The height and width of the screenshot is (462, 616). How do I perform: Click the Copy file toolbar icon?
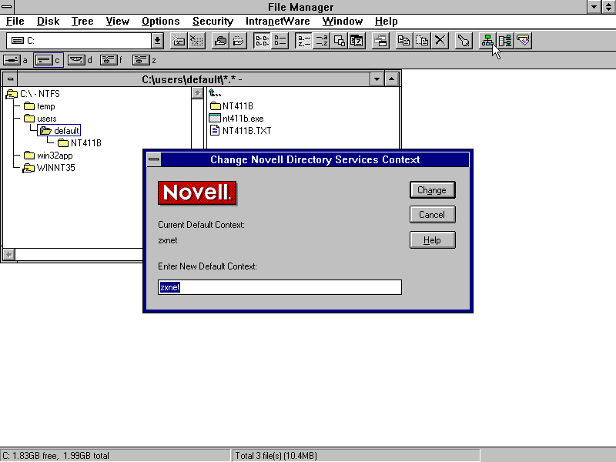[403, 41]
